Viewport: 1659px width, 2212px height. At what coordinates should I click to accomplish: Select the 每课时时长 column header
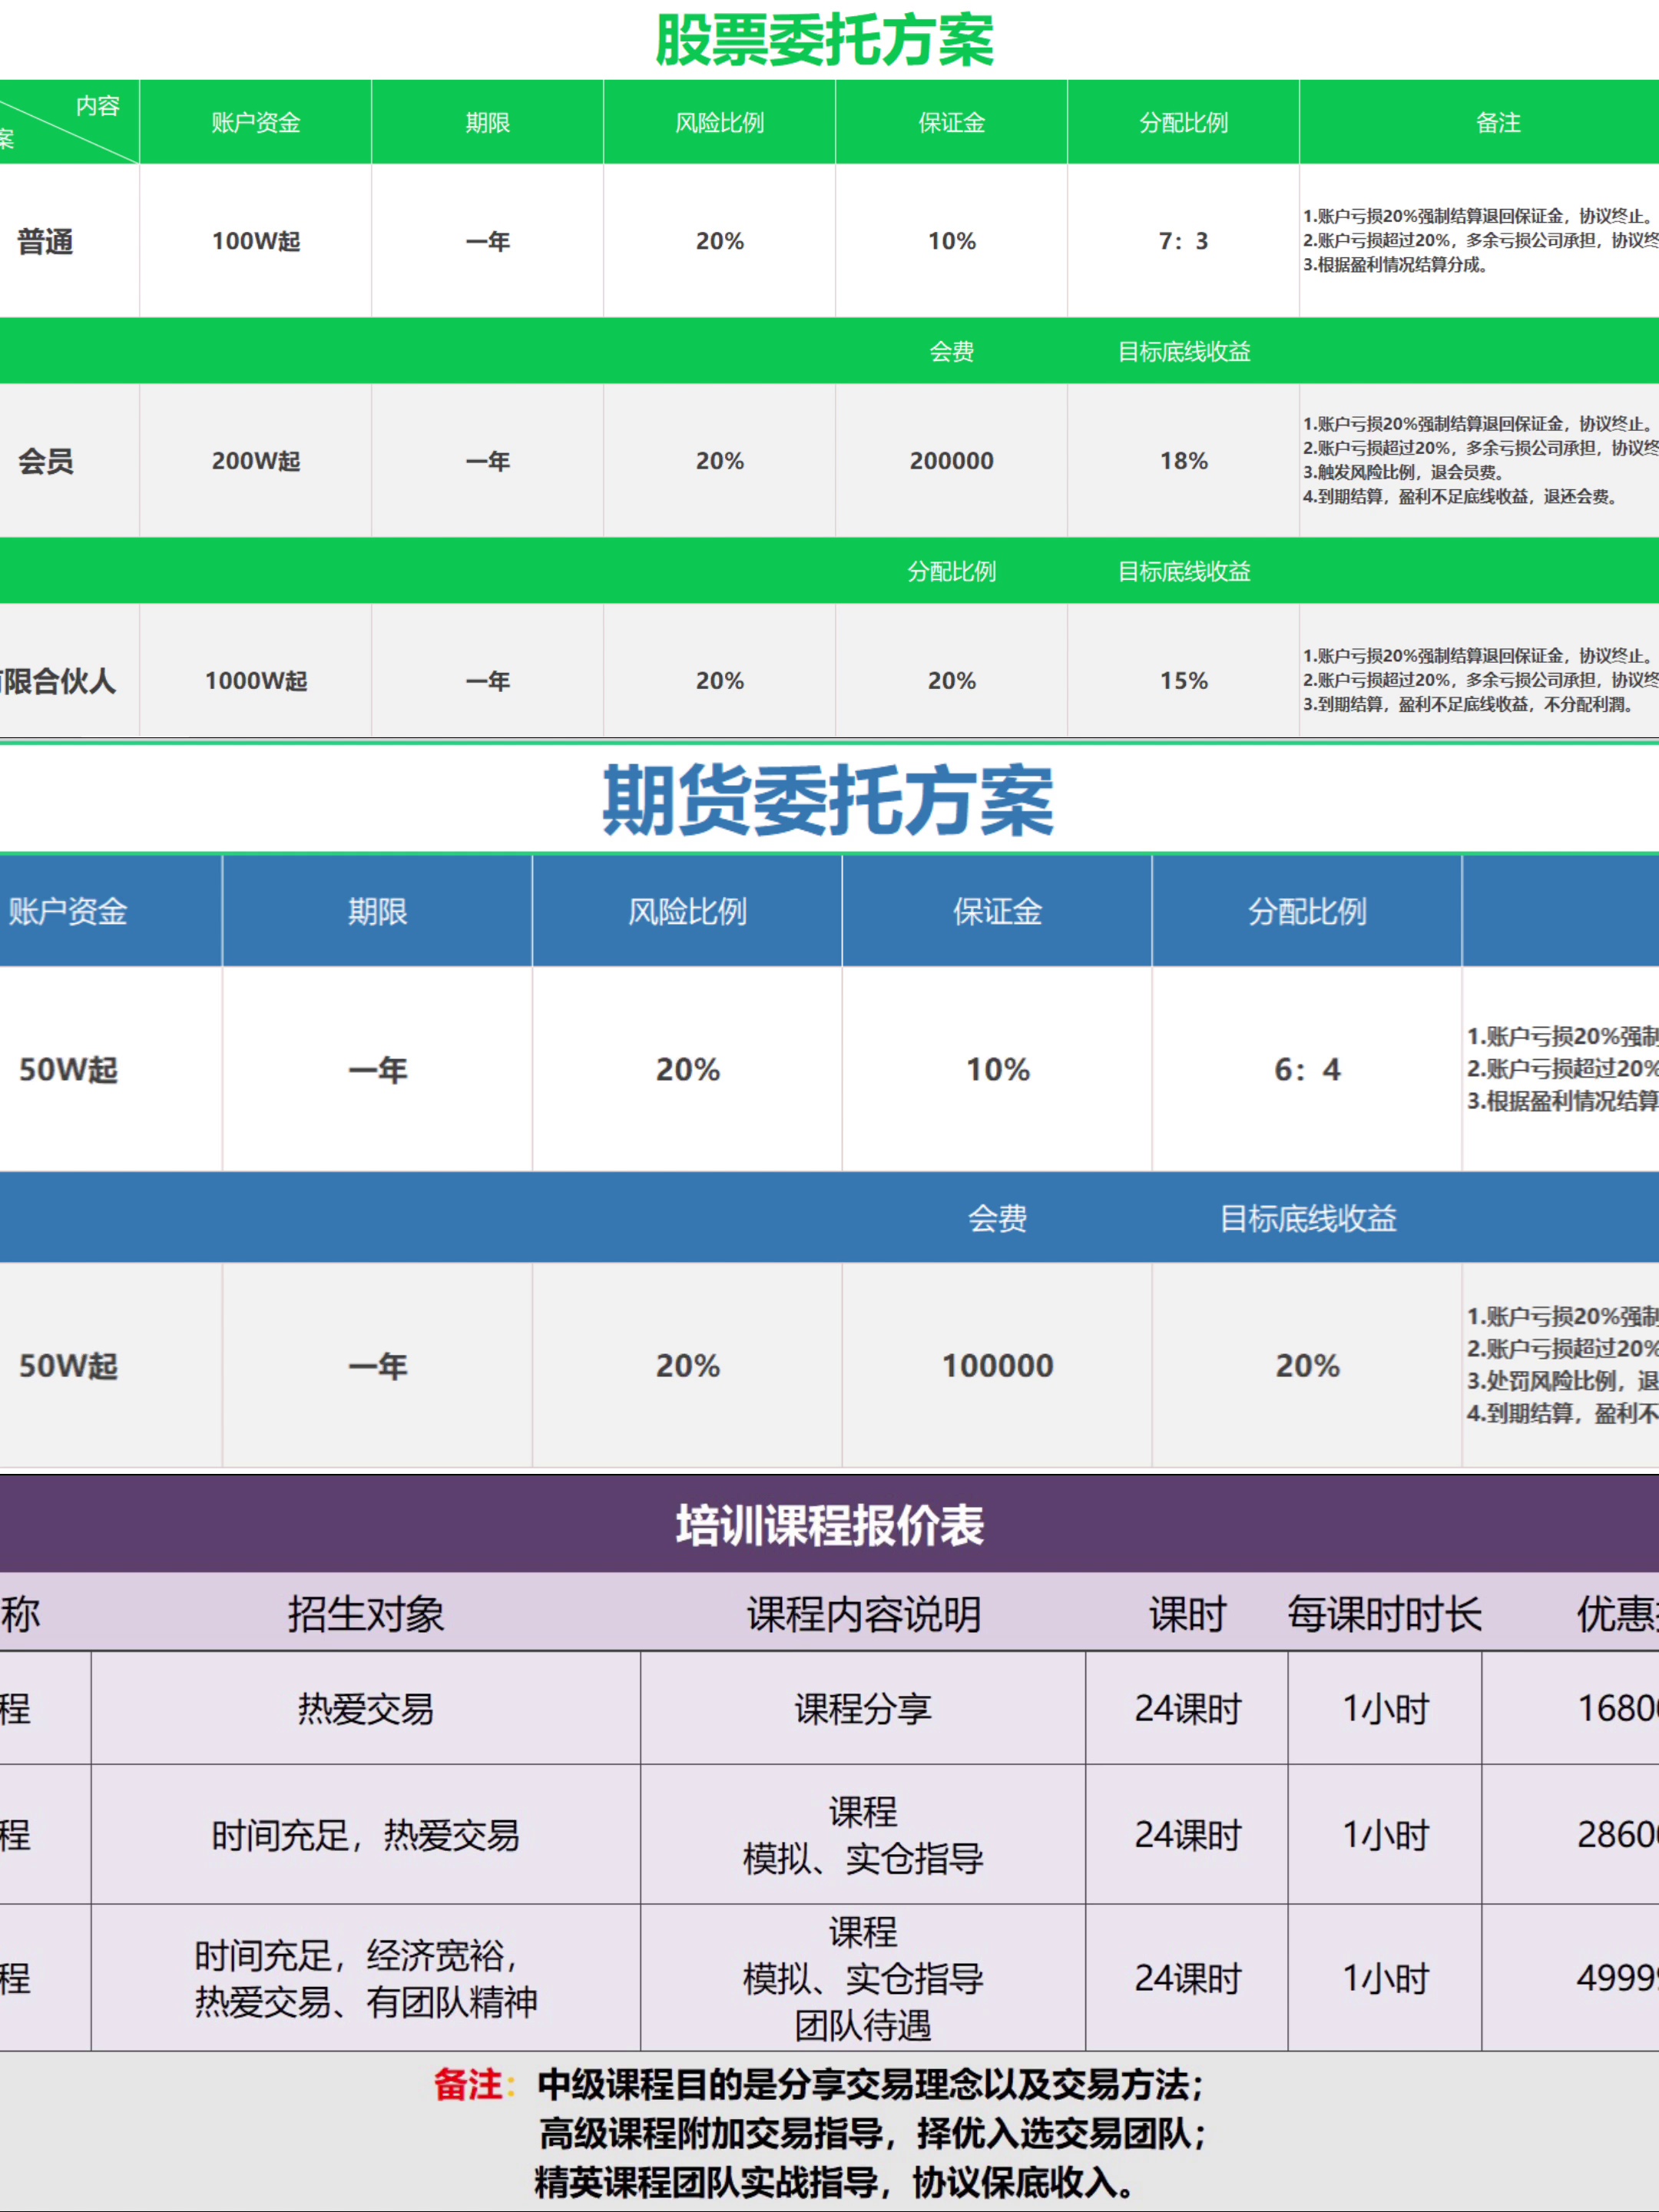pyautogui.click(x=1384, y=1614)
